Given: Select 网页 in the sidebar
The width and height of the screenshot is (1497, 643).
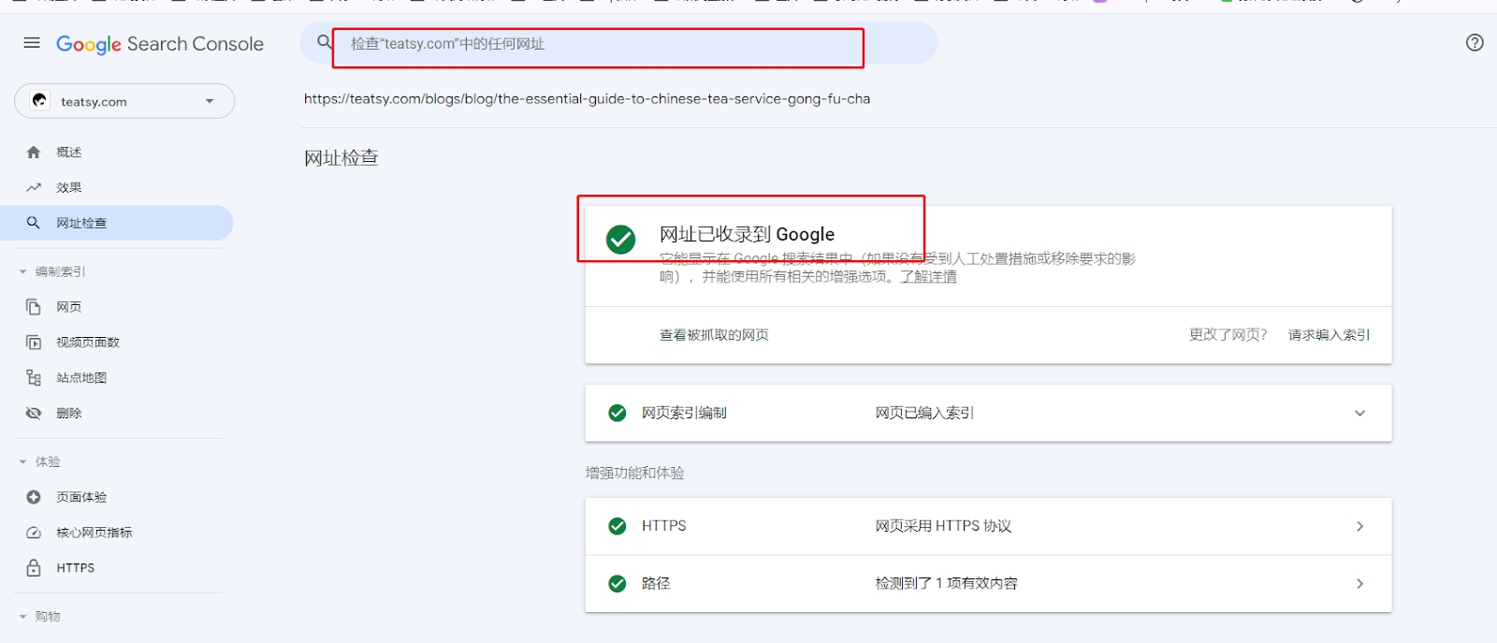Looking at the screenshot, I should click(68, 307).
